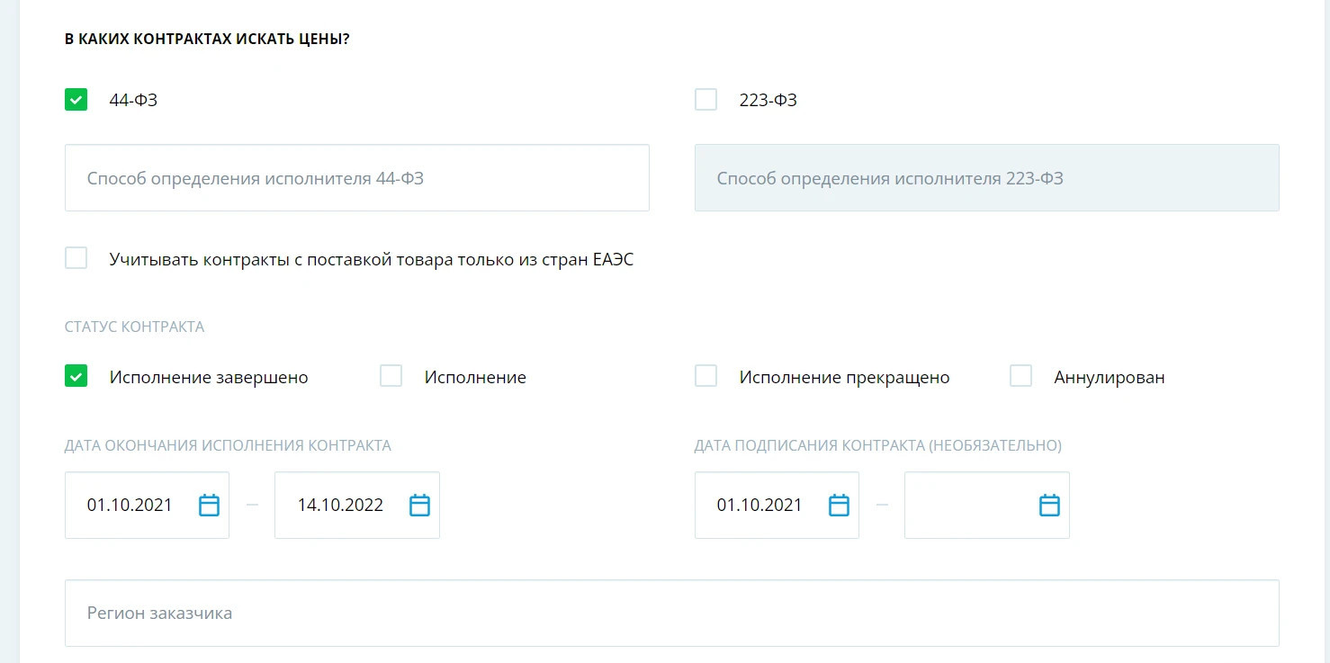Image resolution: width=1330 pixels, height=663 pixels.
Task: Uncheck the 44-ФЗ checkbox
Action: point(76,100)
